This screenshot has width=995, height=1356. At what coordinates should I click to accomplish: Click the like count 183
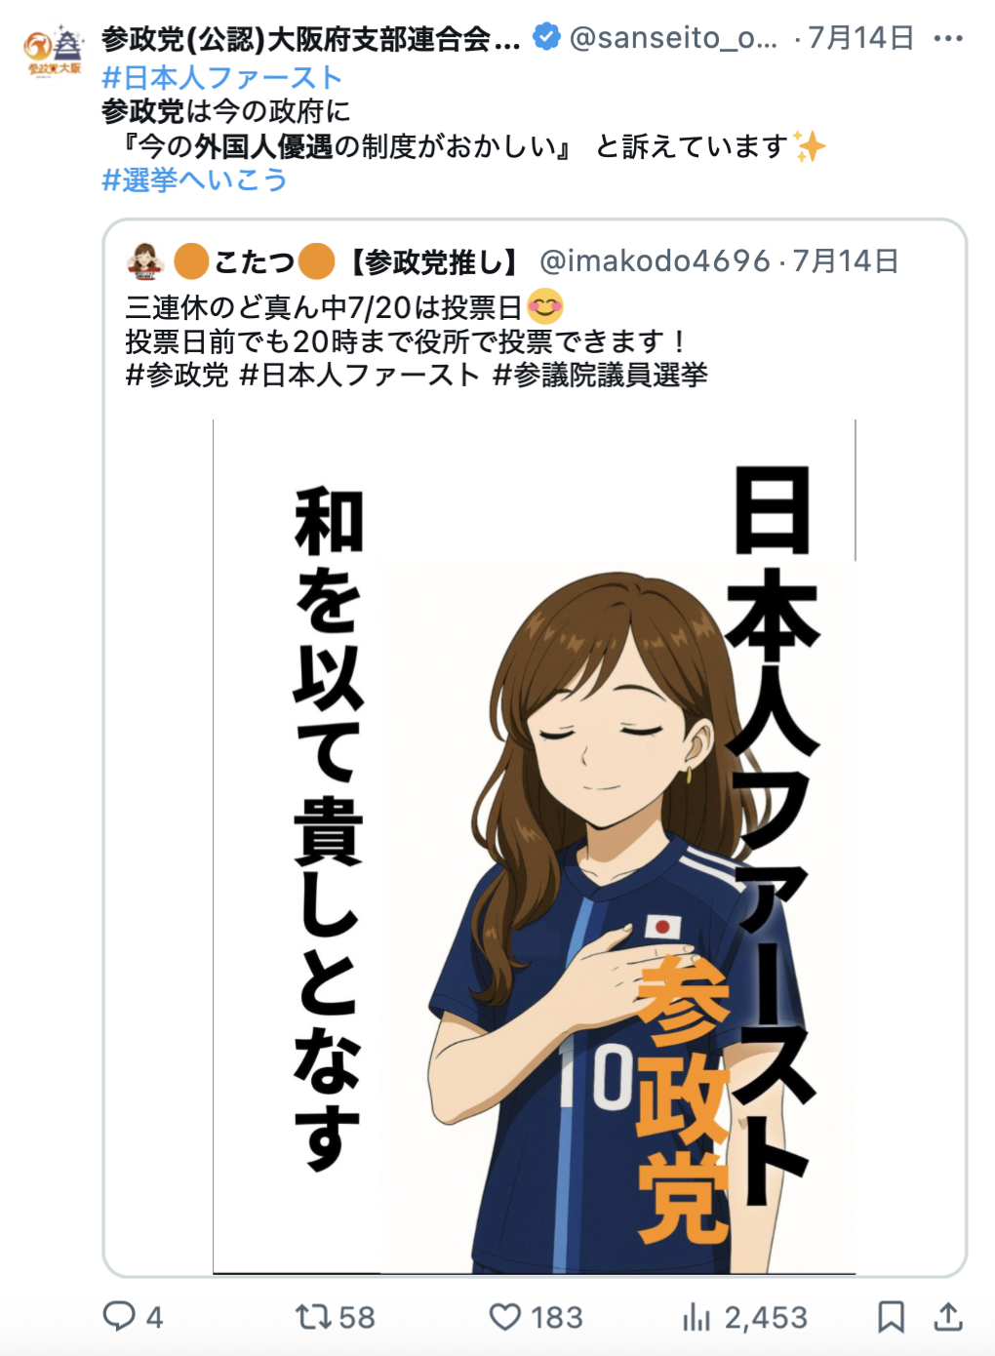[557, 1318]
